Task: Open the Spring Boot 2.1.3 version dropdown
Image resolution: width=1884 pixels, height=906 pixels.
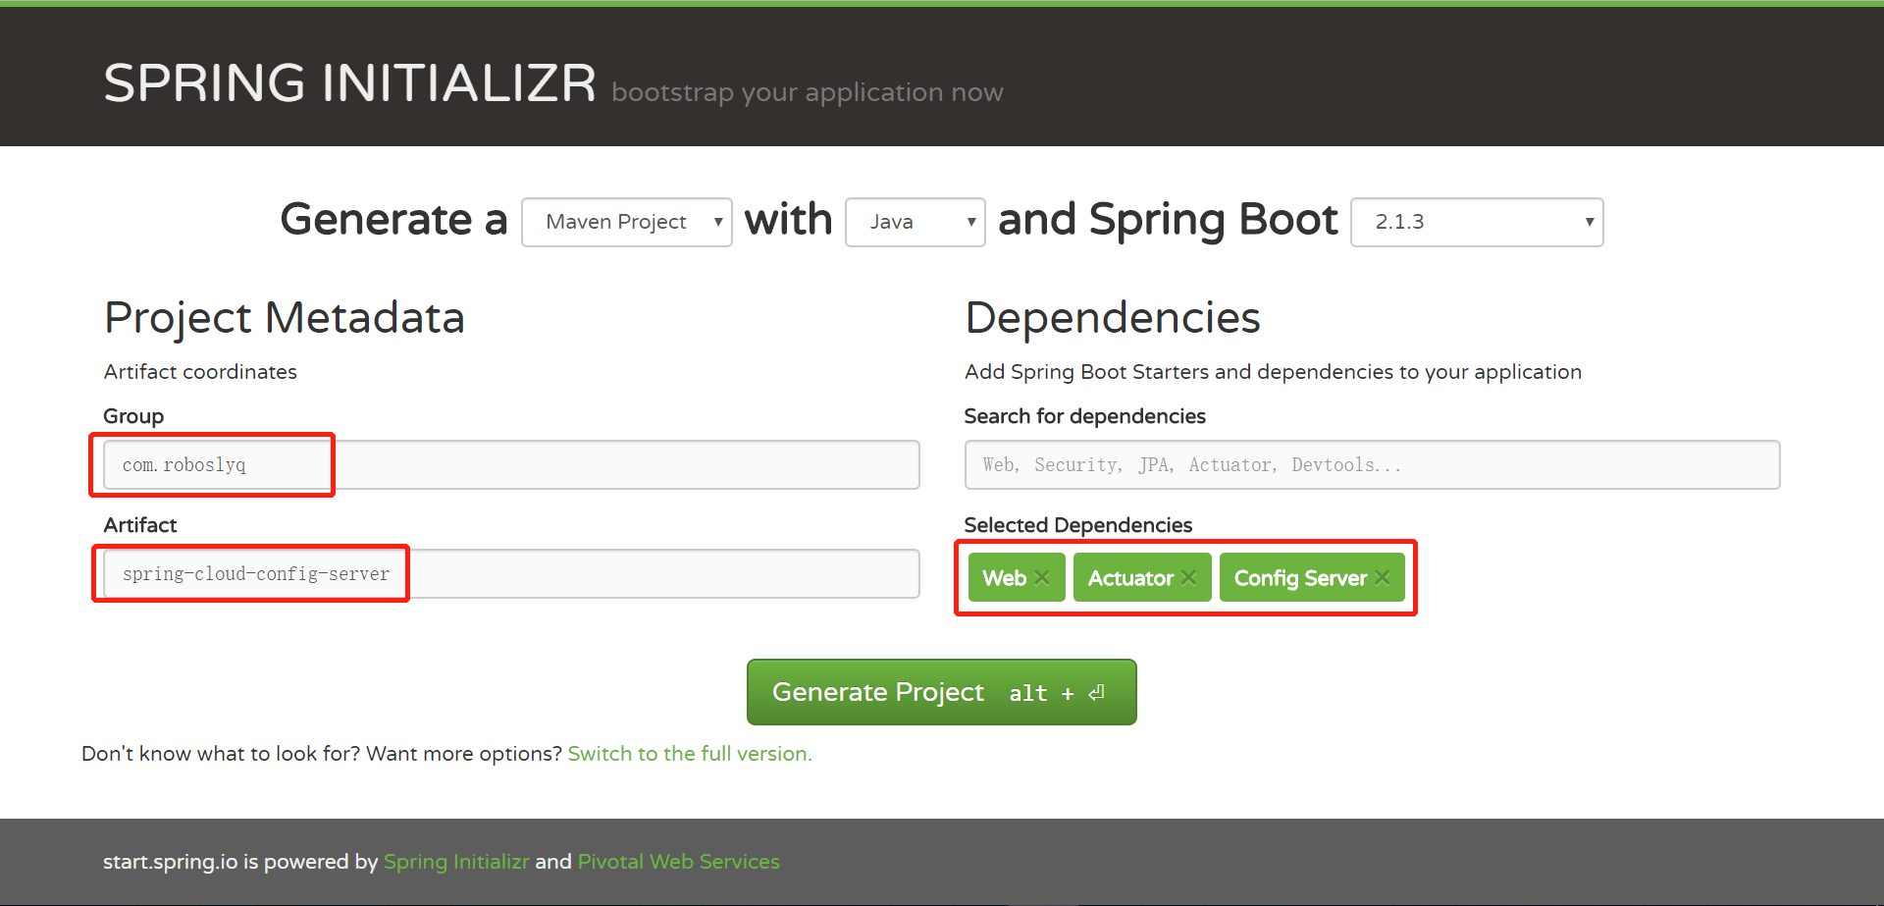Action: 1477,222
